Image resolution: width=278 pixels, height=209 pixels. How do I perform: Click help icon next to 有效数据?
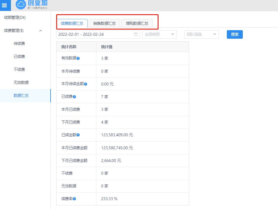[x=78, y=59]
